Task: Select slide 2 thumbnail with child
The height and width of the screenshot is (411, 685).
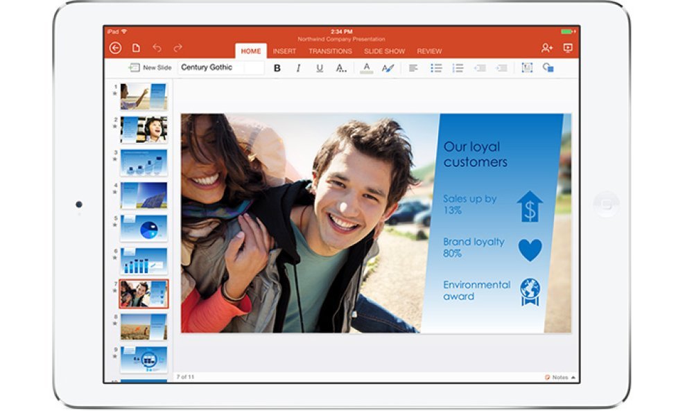Action: point(144,130)
